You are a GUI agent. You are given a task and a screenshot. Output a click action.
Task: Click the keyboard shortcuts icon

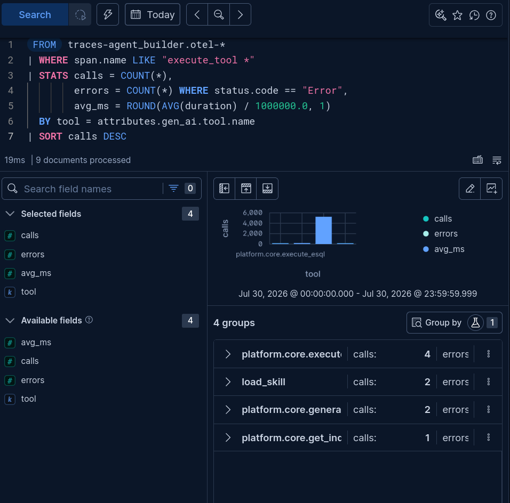[477, 160]
